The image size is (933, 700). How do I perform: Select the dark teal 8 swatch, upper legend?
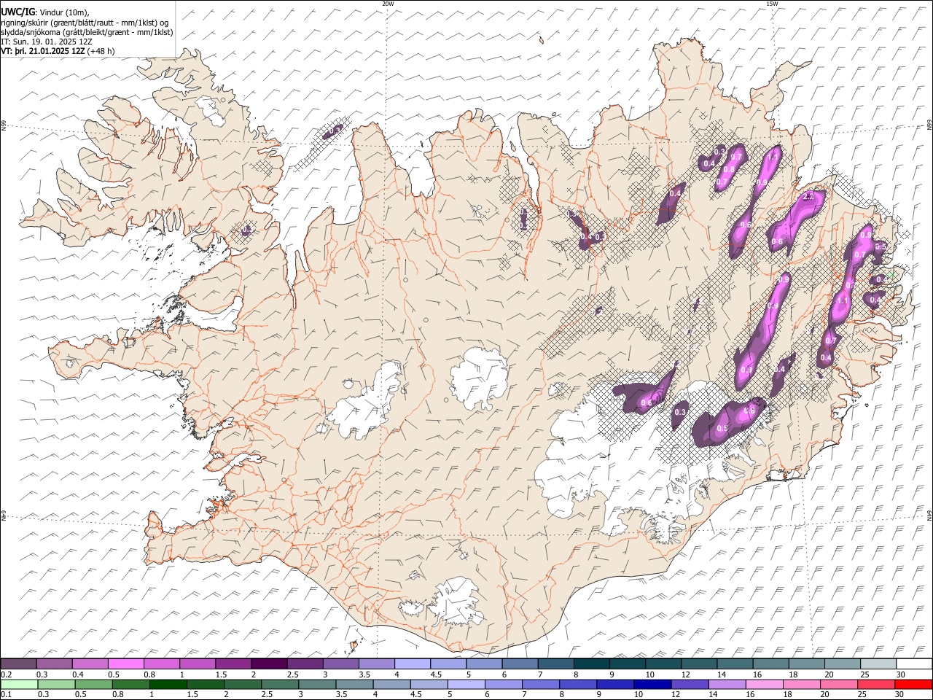click(x=591, y=664)
